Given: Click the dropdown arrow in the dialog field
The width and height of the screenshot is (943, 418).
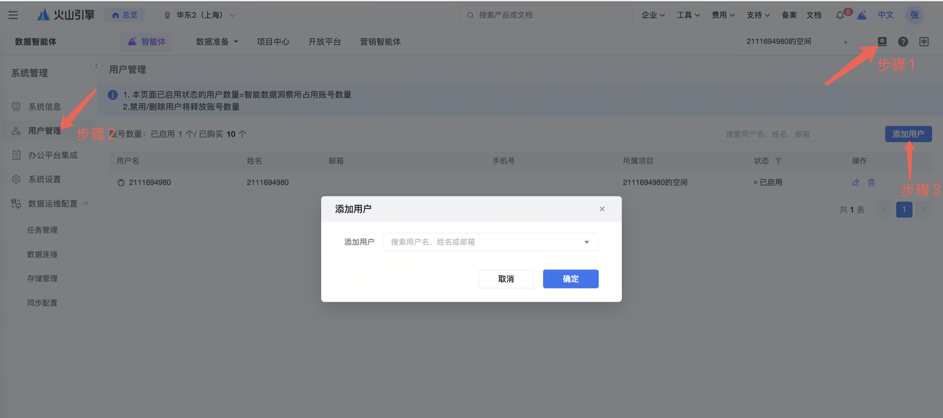Looking at the screenshot, I should pyautogui.click(x=587, y=242).
